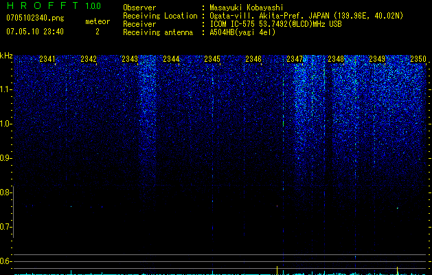Click the 2342 time marker
432x275 pixels.
click(89, 59)
